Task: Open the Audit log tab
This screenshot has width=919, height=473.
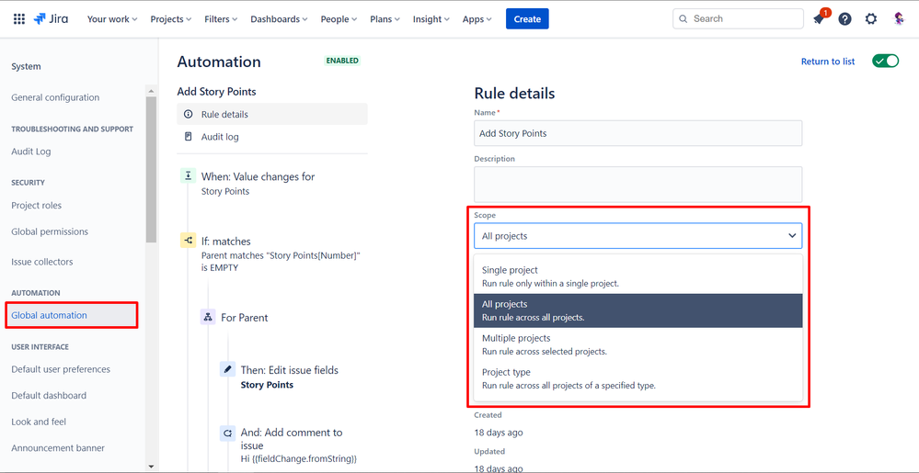Action: tap(272, 137)
